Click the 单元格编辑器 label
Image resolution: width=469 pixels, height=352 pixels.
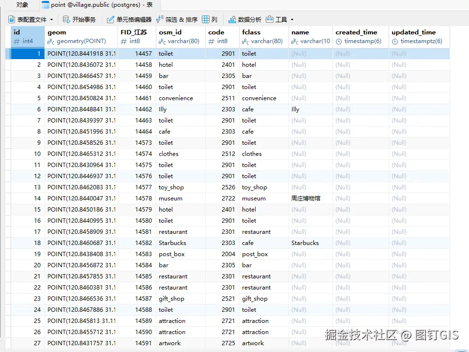pos(134,20)
